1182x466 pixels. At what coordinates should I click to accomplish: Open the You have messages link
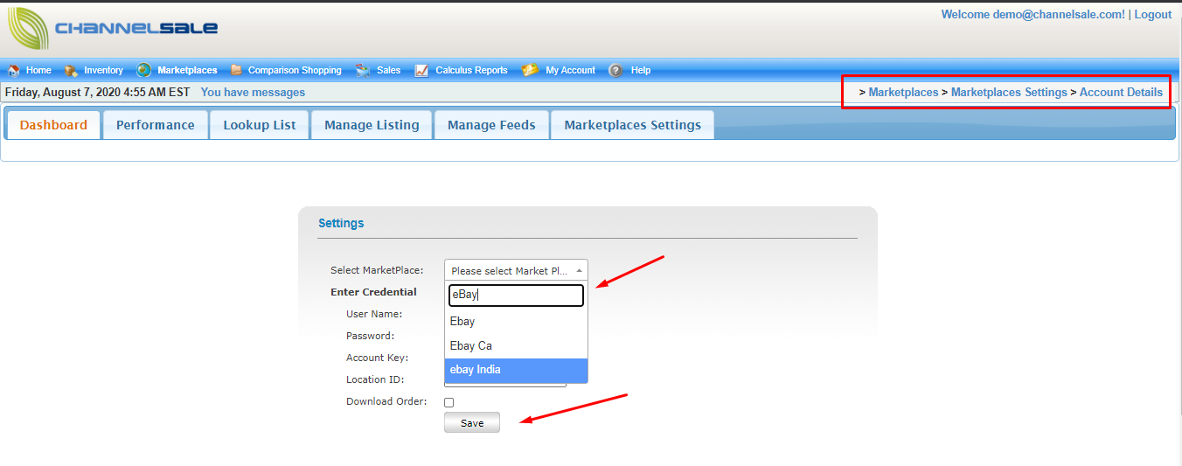click(x=253, y=93)
